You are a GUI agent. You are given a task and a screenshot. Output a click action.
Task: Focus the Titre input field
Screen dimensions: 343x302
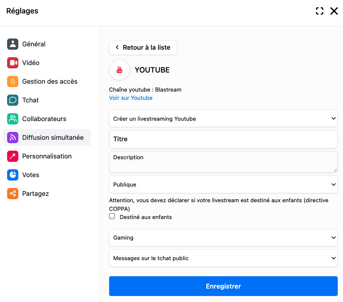(223, 139)
